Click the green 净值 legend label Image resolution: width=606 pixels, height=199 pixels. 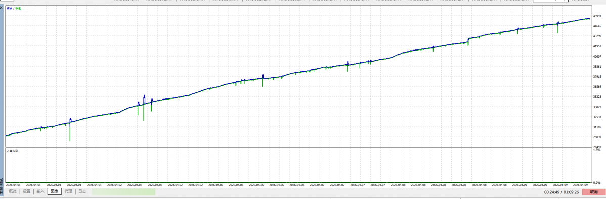tap(18, 8)
